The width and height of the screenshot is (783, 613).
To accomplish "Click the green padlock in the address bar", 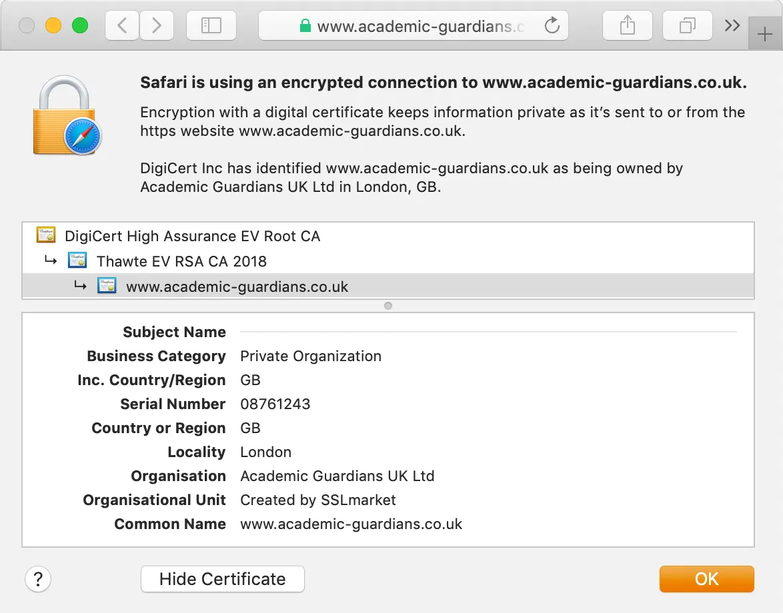I will click(305, 25).
